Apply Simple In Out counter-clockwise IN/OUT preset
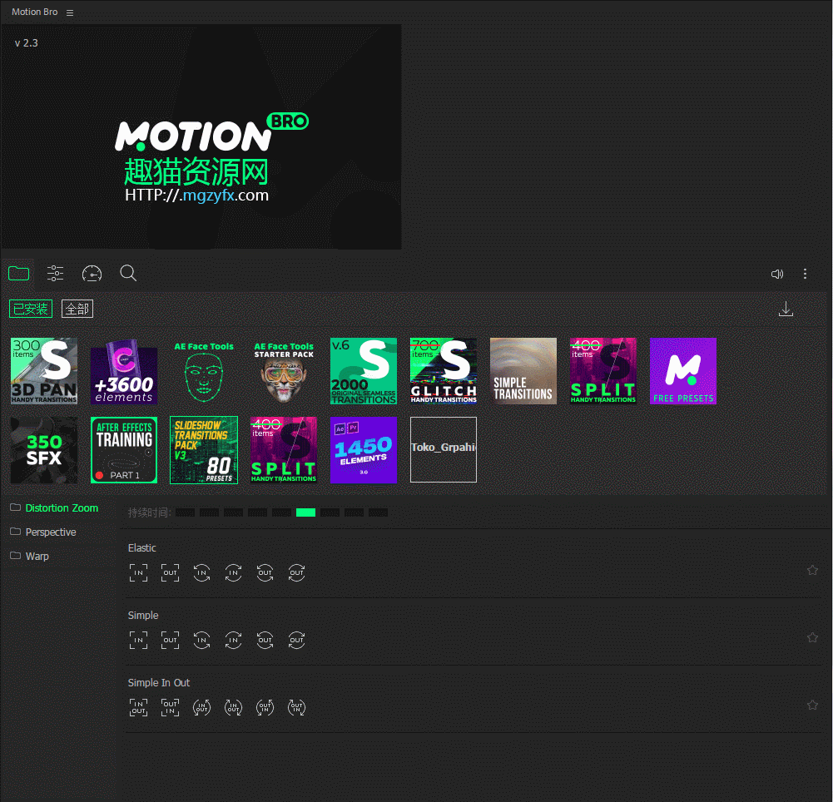This screenshot has height=802, width=833. (x=202, y=707)
